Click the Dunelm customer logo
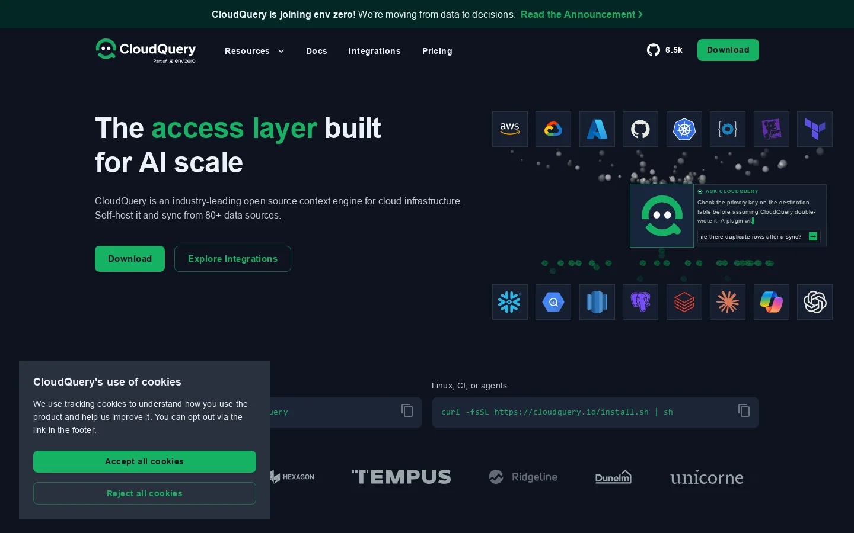This screenshot has height=533, width=854. click(x=613, y=477)
